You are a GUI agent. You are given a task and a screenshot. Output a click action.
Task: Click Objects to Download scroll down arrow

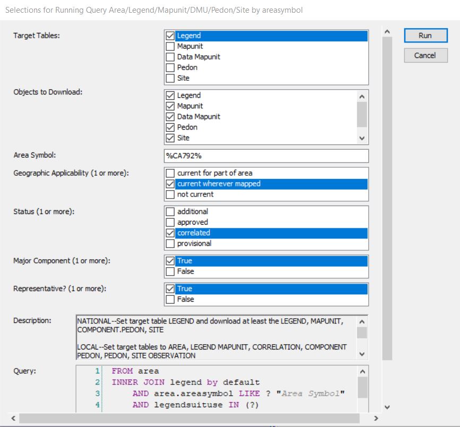point(362,138)
